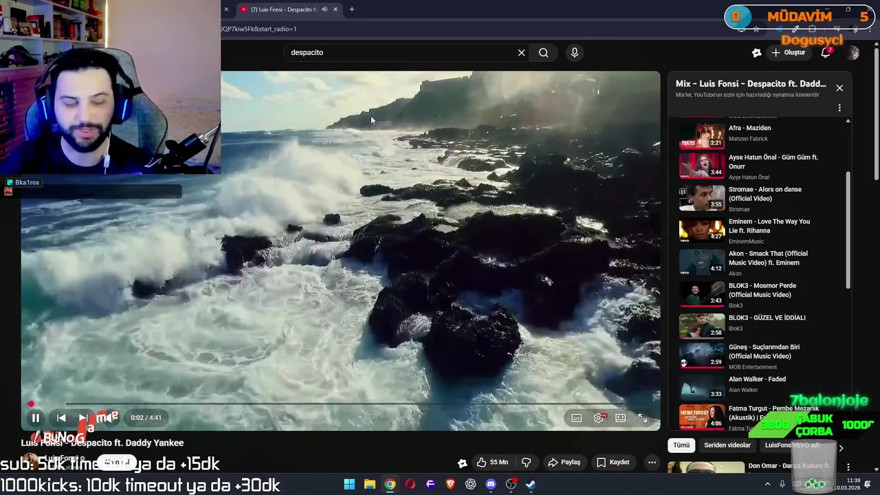Close the Despacito browser tab

335,10
